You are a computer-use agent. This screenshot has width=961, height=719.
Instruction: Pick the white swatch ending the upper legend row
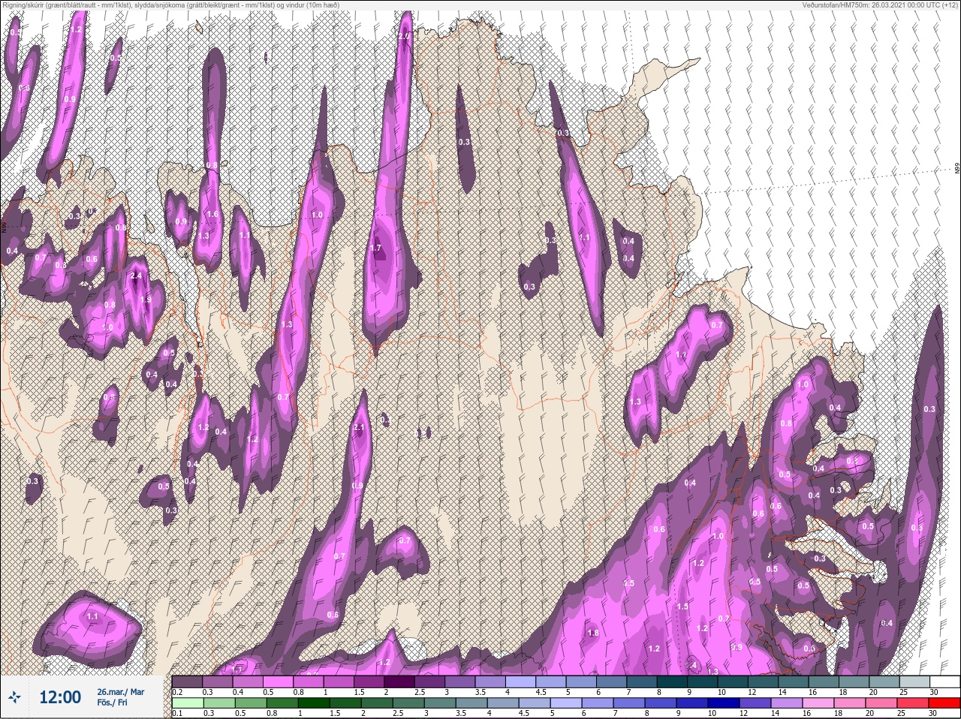click(944, 681)
